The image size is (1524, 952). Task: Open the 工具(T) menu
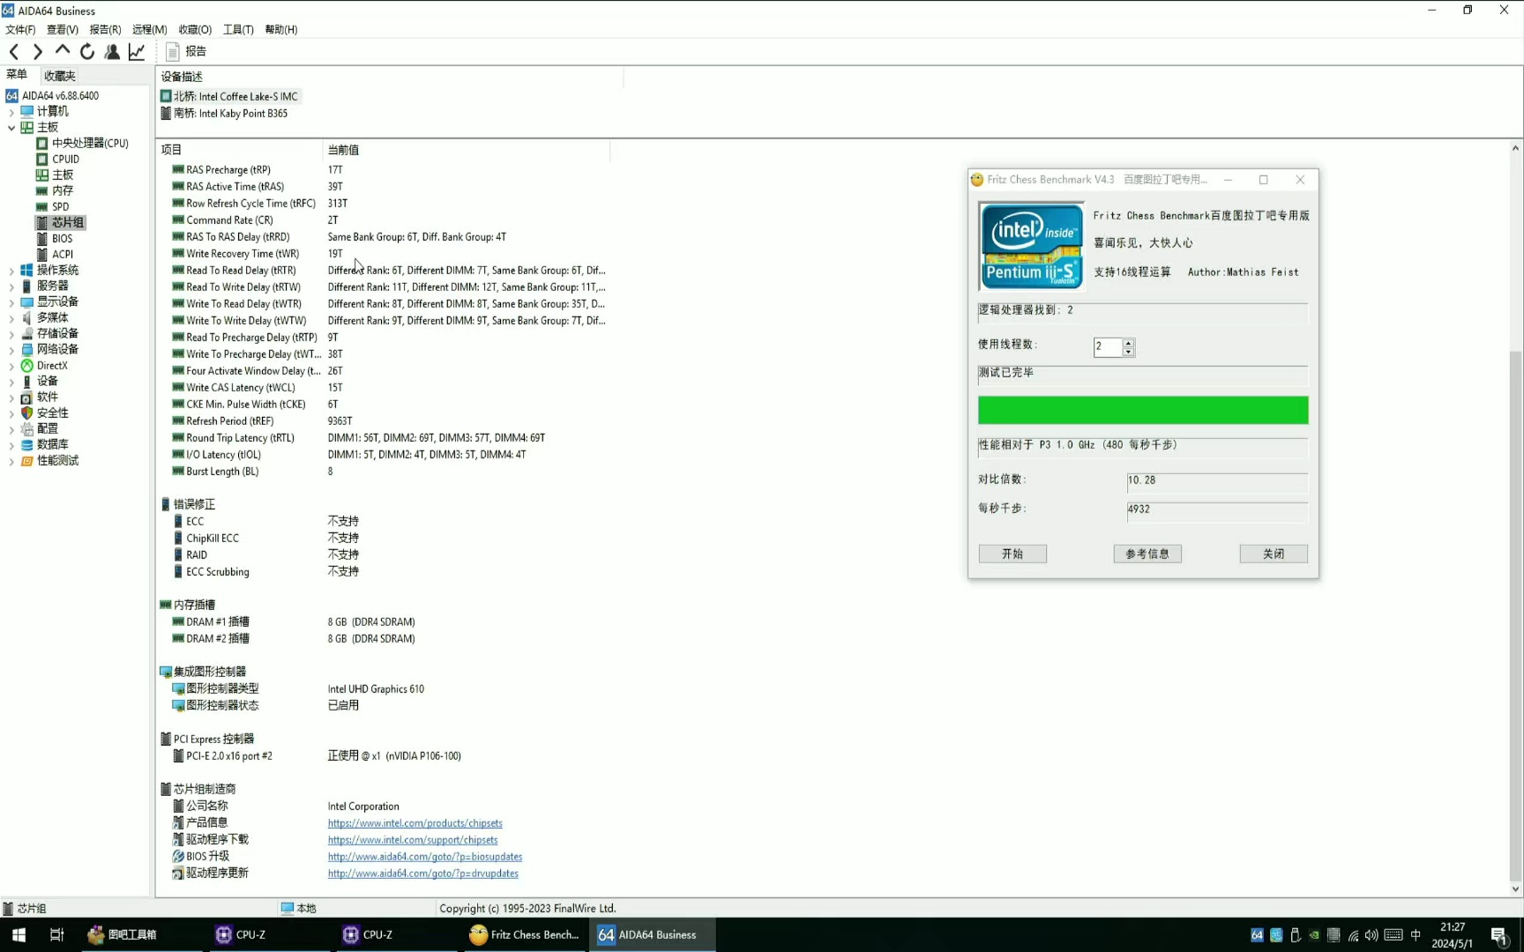coord(238,29)
